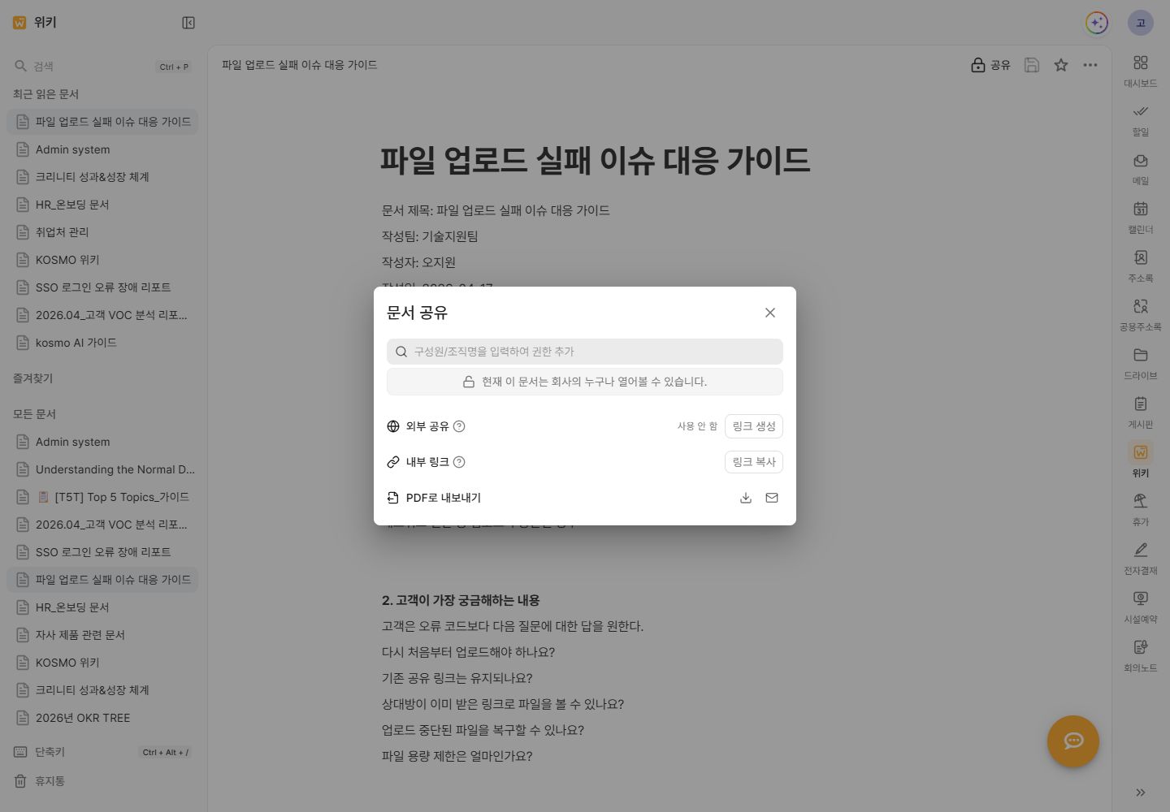This screenshot has width=1170, height=812.
Task: Collapse the left sidebar panel
Action: tap(188, 23)
